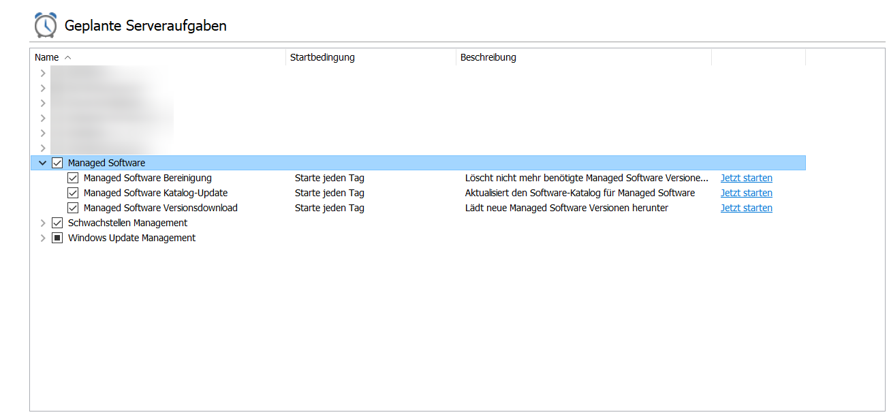Image resolution: width=889 pixels, height=419 pixels.
Task: Select the Windows Update Management item label
Action: [x=131, y=238]
